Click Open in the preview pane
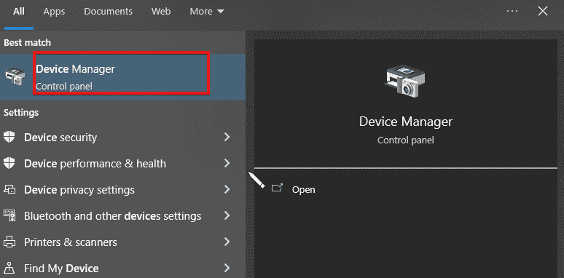The height and width of the screenshot is (278, 564). 304,190
